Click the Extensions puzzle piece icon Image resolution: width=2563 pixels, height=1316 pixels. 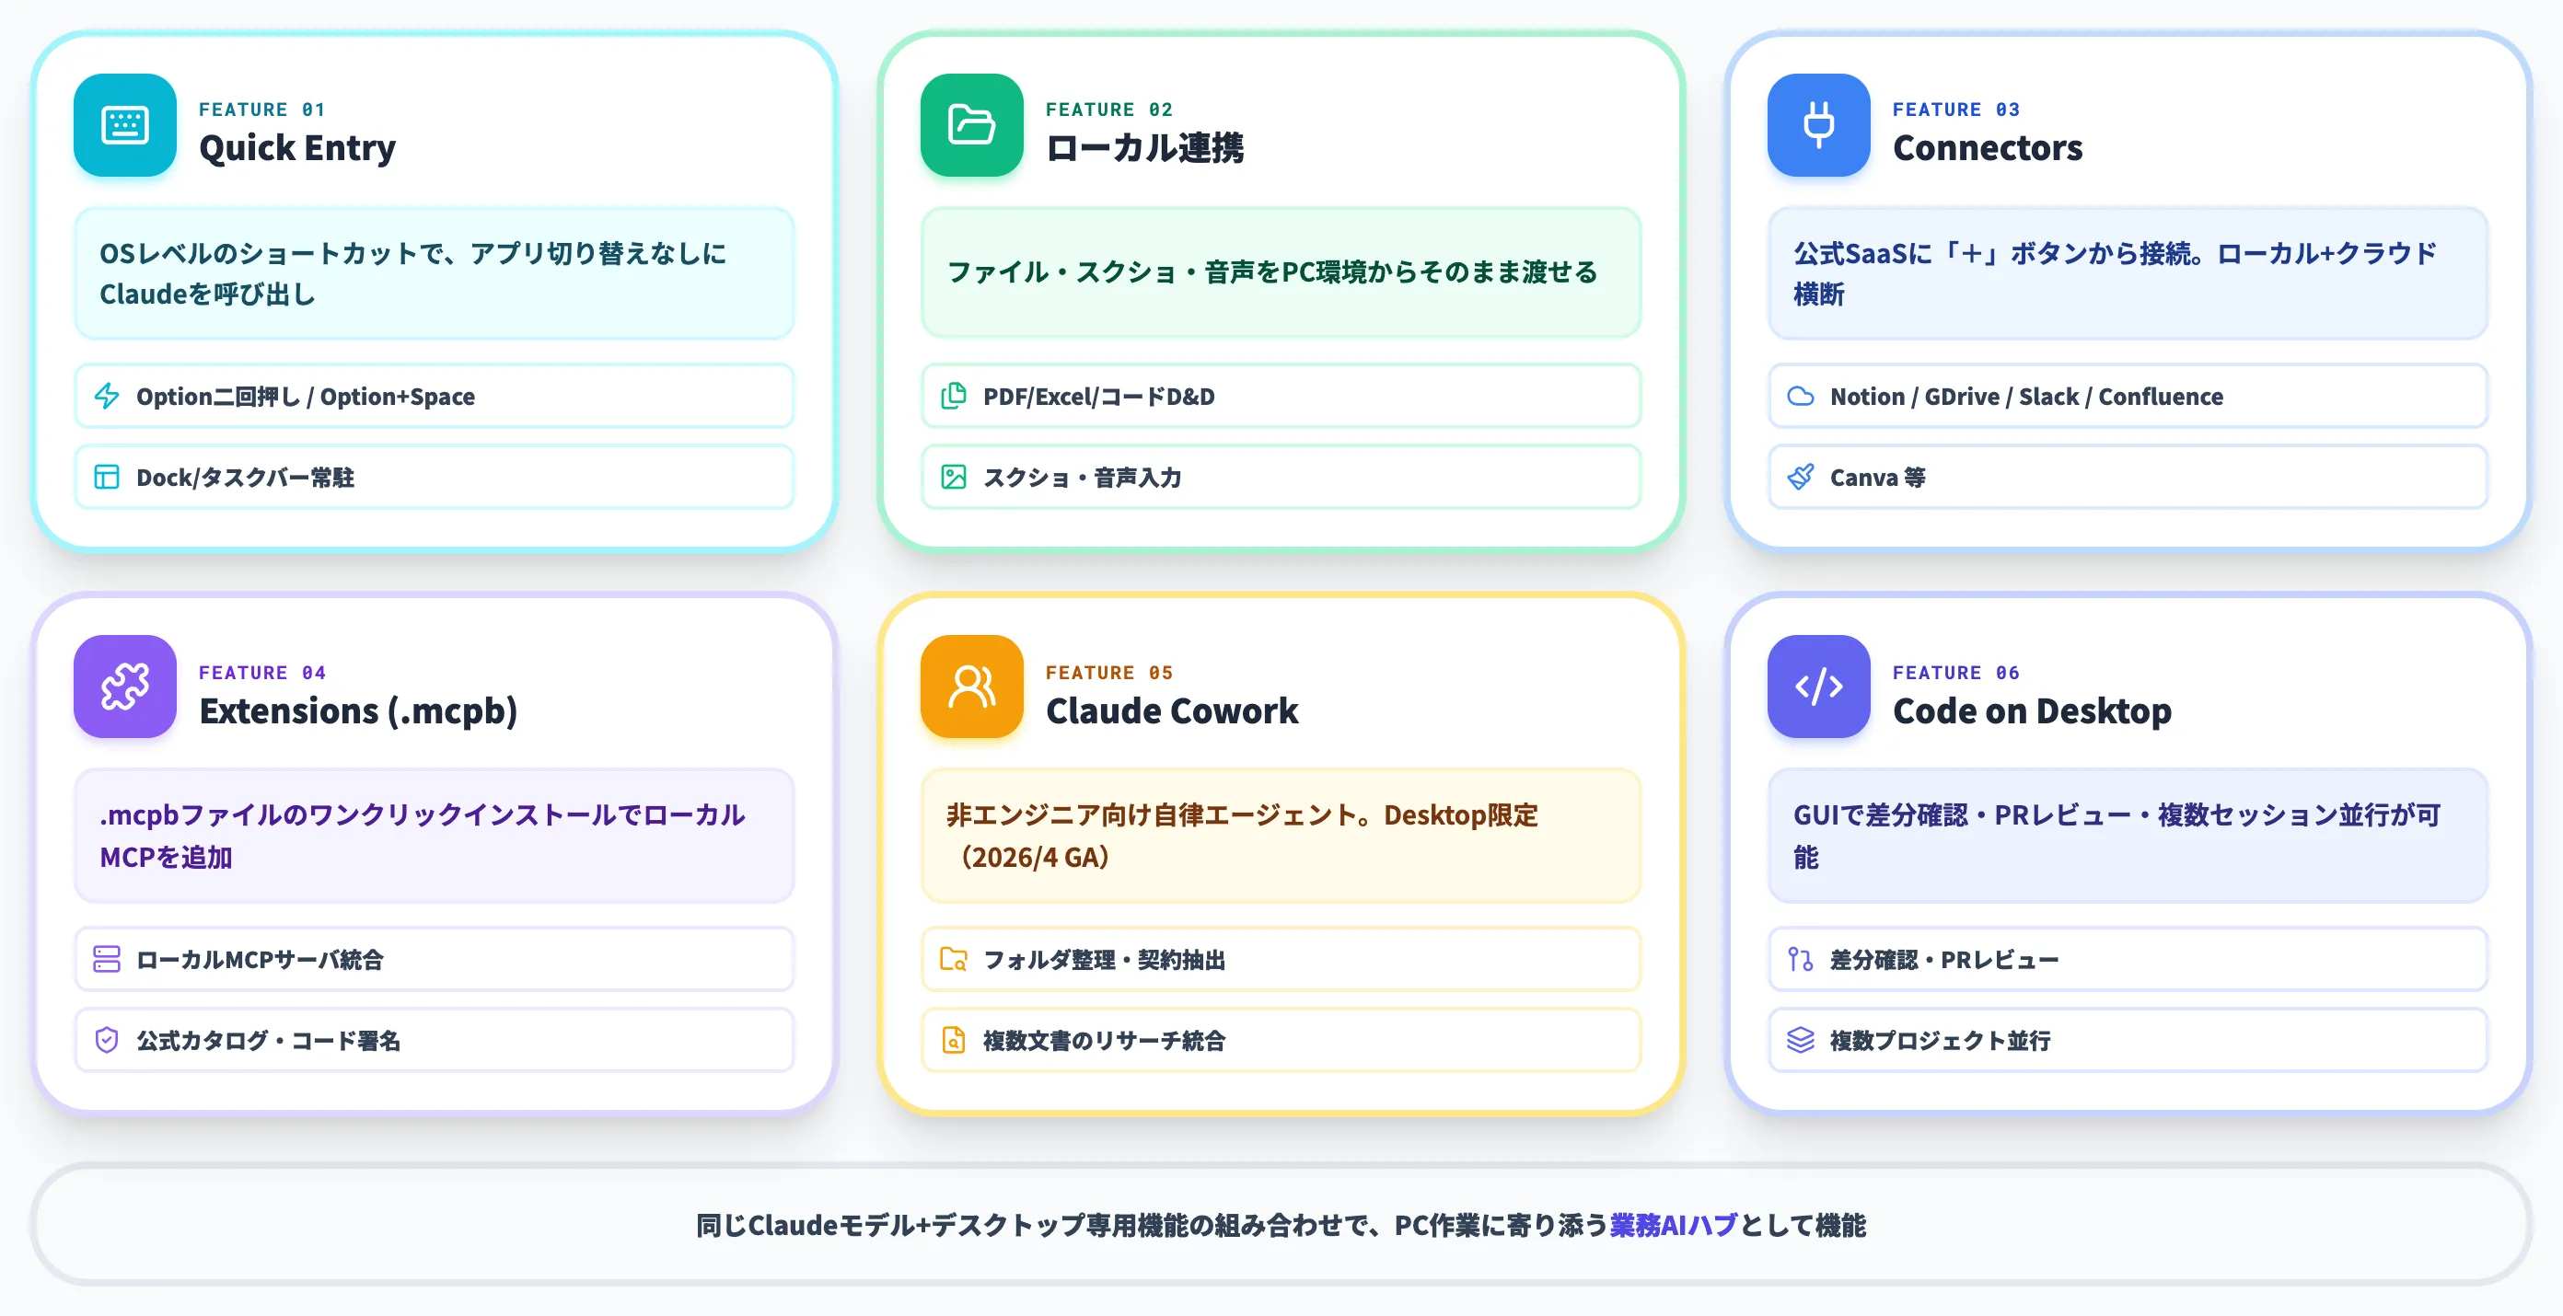click(125, 687)
